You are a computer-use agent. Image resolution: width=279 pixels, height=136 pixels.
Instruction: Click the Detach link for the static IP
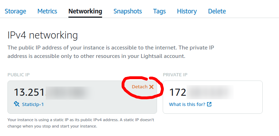point(140,87)
